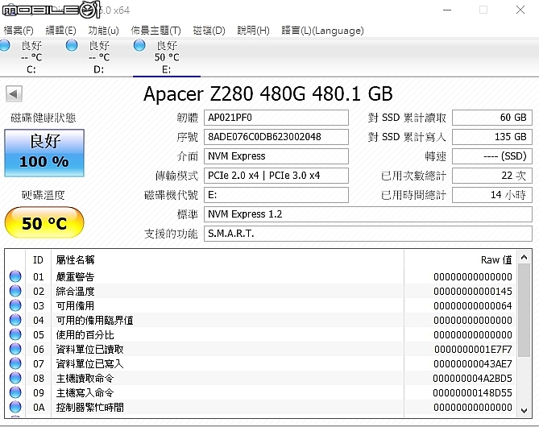Open the 說明(H) menu
The width and height of the screenshot is (539, 427).
[253, 31]
